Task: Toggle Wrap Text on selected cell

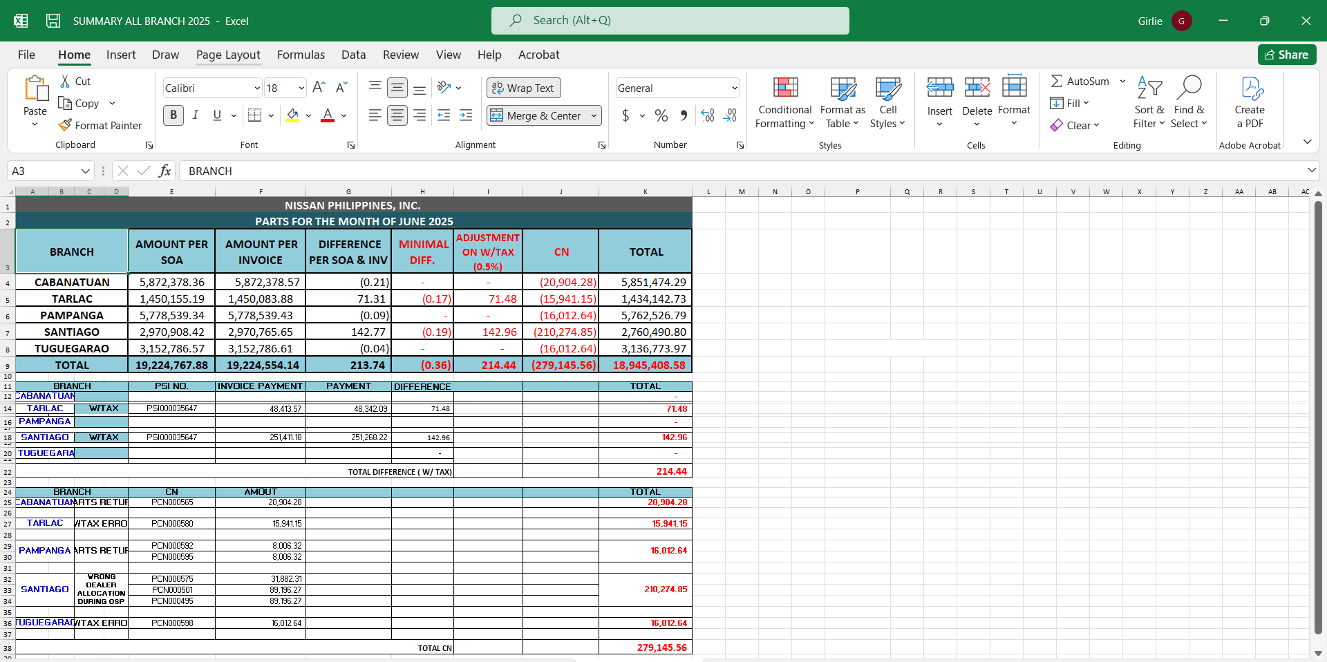Action: 523,88
